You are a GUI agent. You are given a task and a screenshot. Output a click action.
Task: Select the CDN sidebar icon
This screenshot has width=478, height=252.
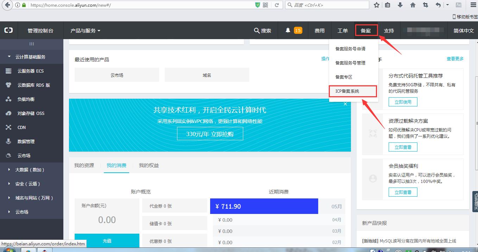click(x=8, y=127)
